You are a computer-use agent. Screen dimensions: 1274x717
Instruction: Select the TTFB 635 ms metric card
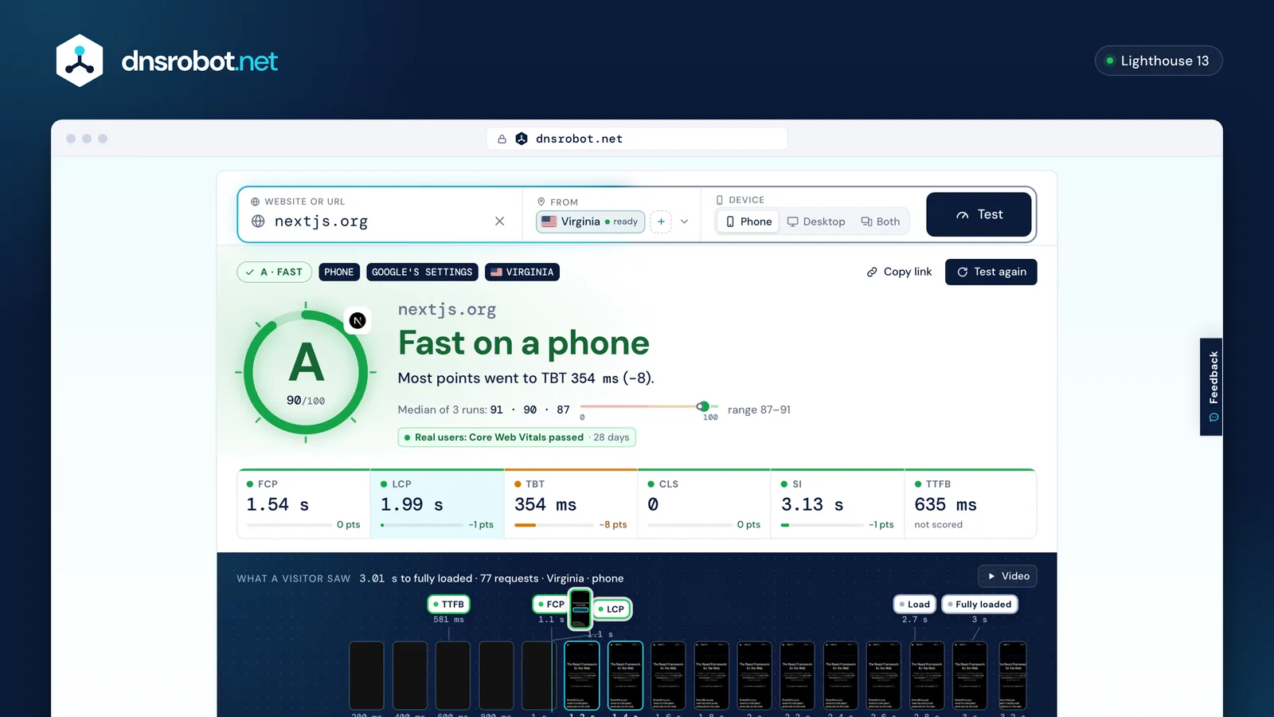click(x=971, y=503)
